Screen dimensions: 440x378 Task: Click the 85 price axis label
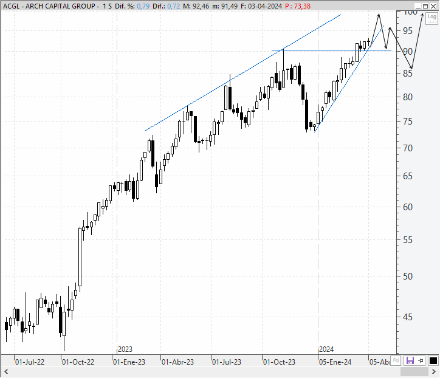(408, 74)
